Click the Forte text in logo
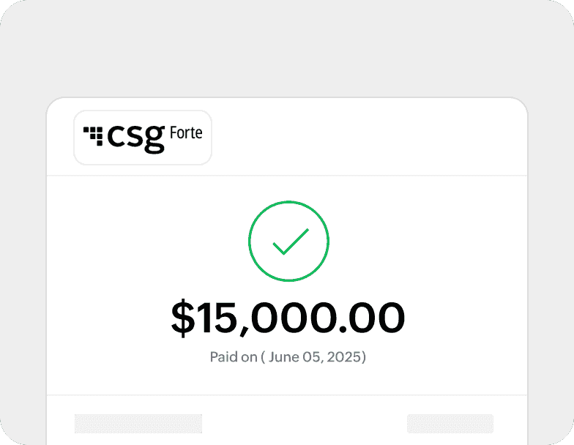The image size is (574, 445). 185,135
